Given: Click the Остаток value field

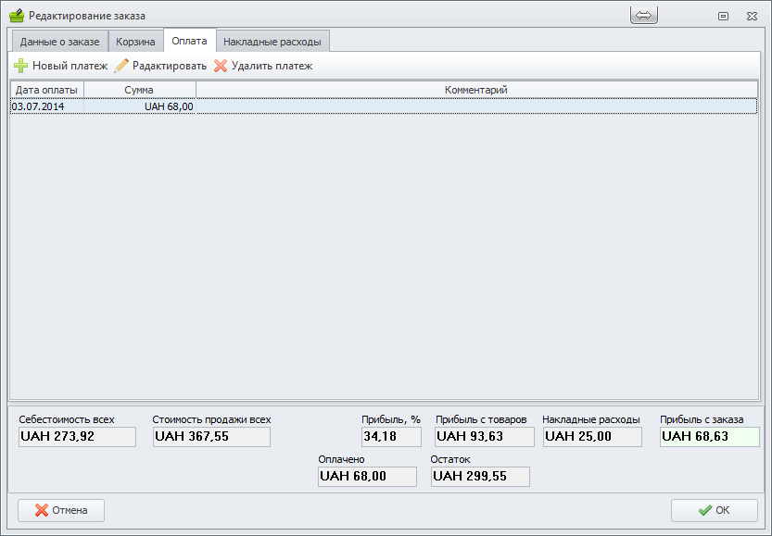Looking at the screenshot, I should coord(480,477).
